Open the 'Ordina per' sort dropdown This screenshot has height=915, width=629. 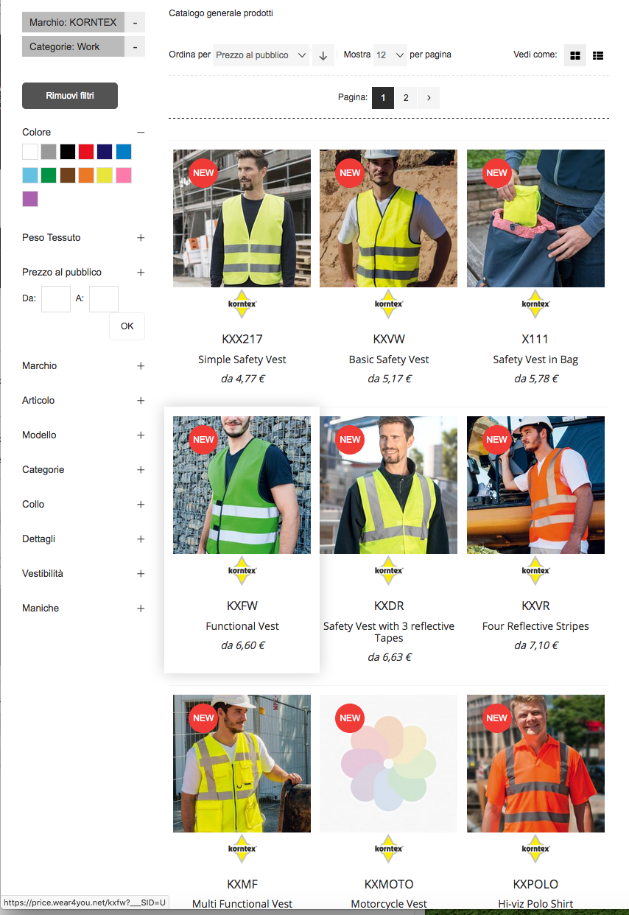[x=261, y=55]
